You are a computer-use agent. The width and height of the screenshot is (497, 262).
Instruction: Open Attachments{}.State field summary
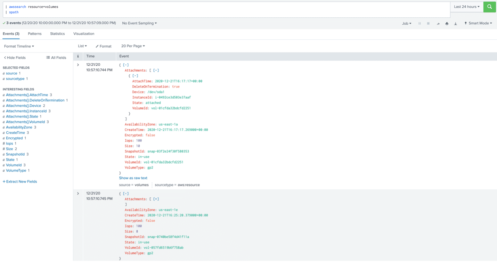(x=22, y=116)
